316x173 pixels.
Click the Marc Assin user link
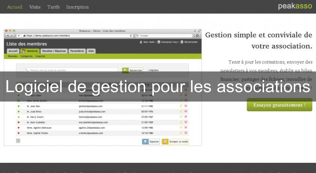(147, 42)
